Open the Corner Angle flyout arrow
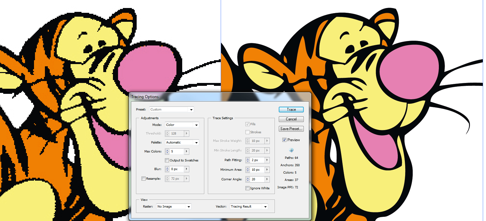The width and height of the screenshot is (486, 221). point(267,179)
